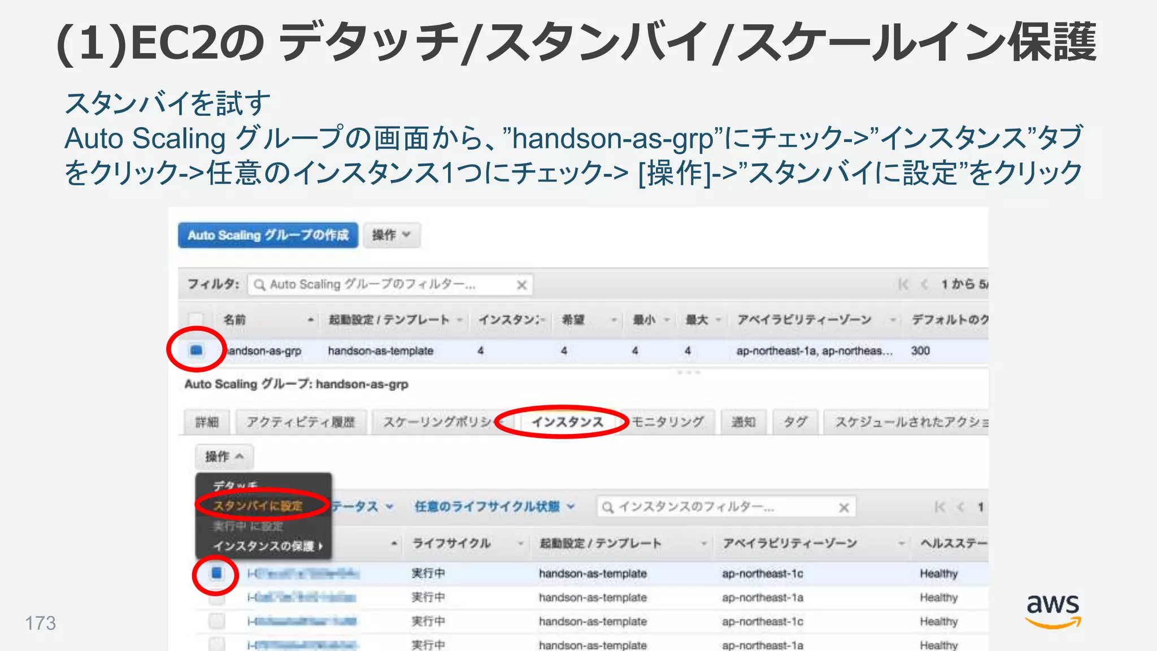Open instance 起動設定 / テンプレート column dropdown
Screen dimensions: 1157x651
703,544
